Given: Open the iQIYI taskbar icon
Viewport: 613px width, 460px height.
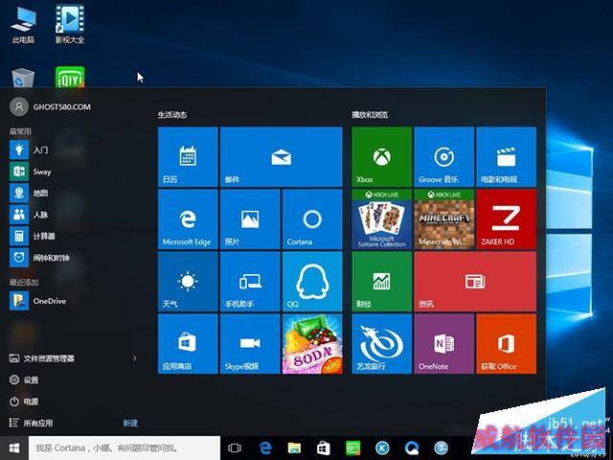Looking at the screenshot, I should pos(353,448).
